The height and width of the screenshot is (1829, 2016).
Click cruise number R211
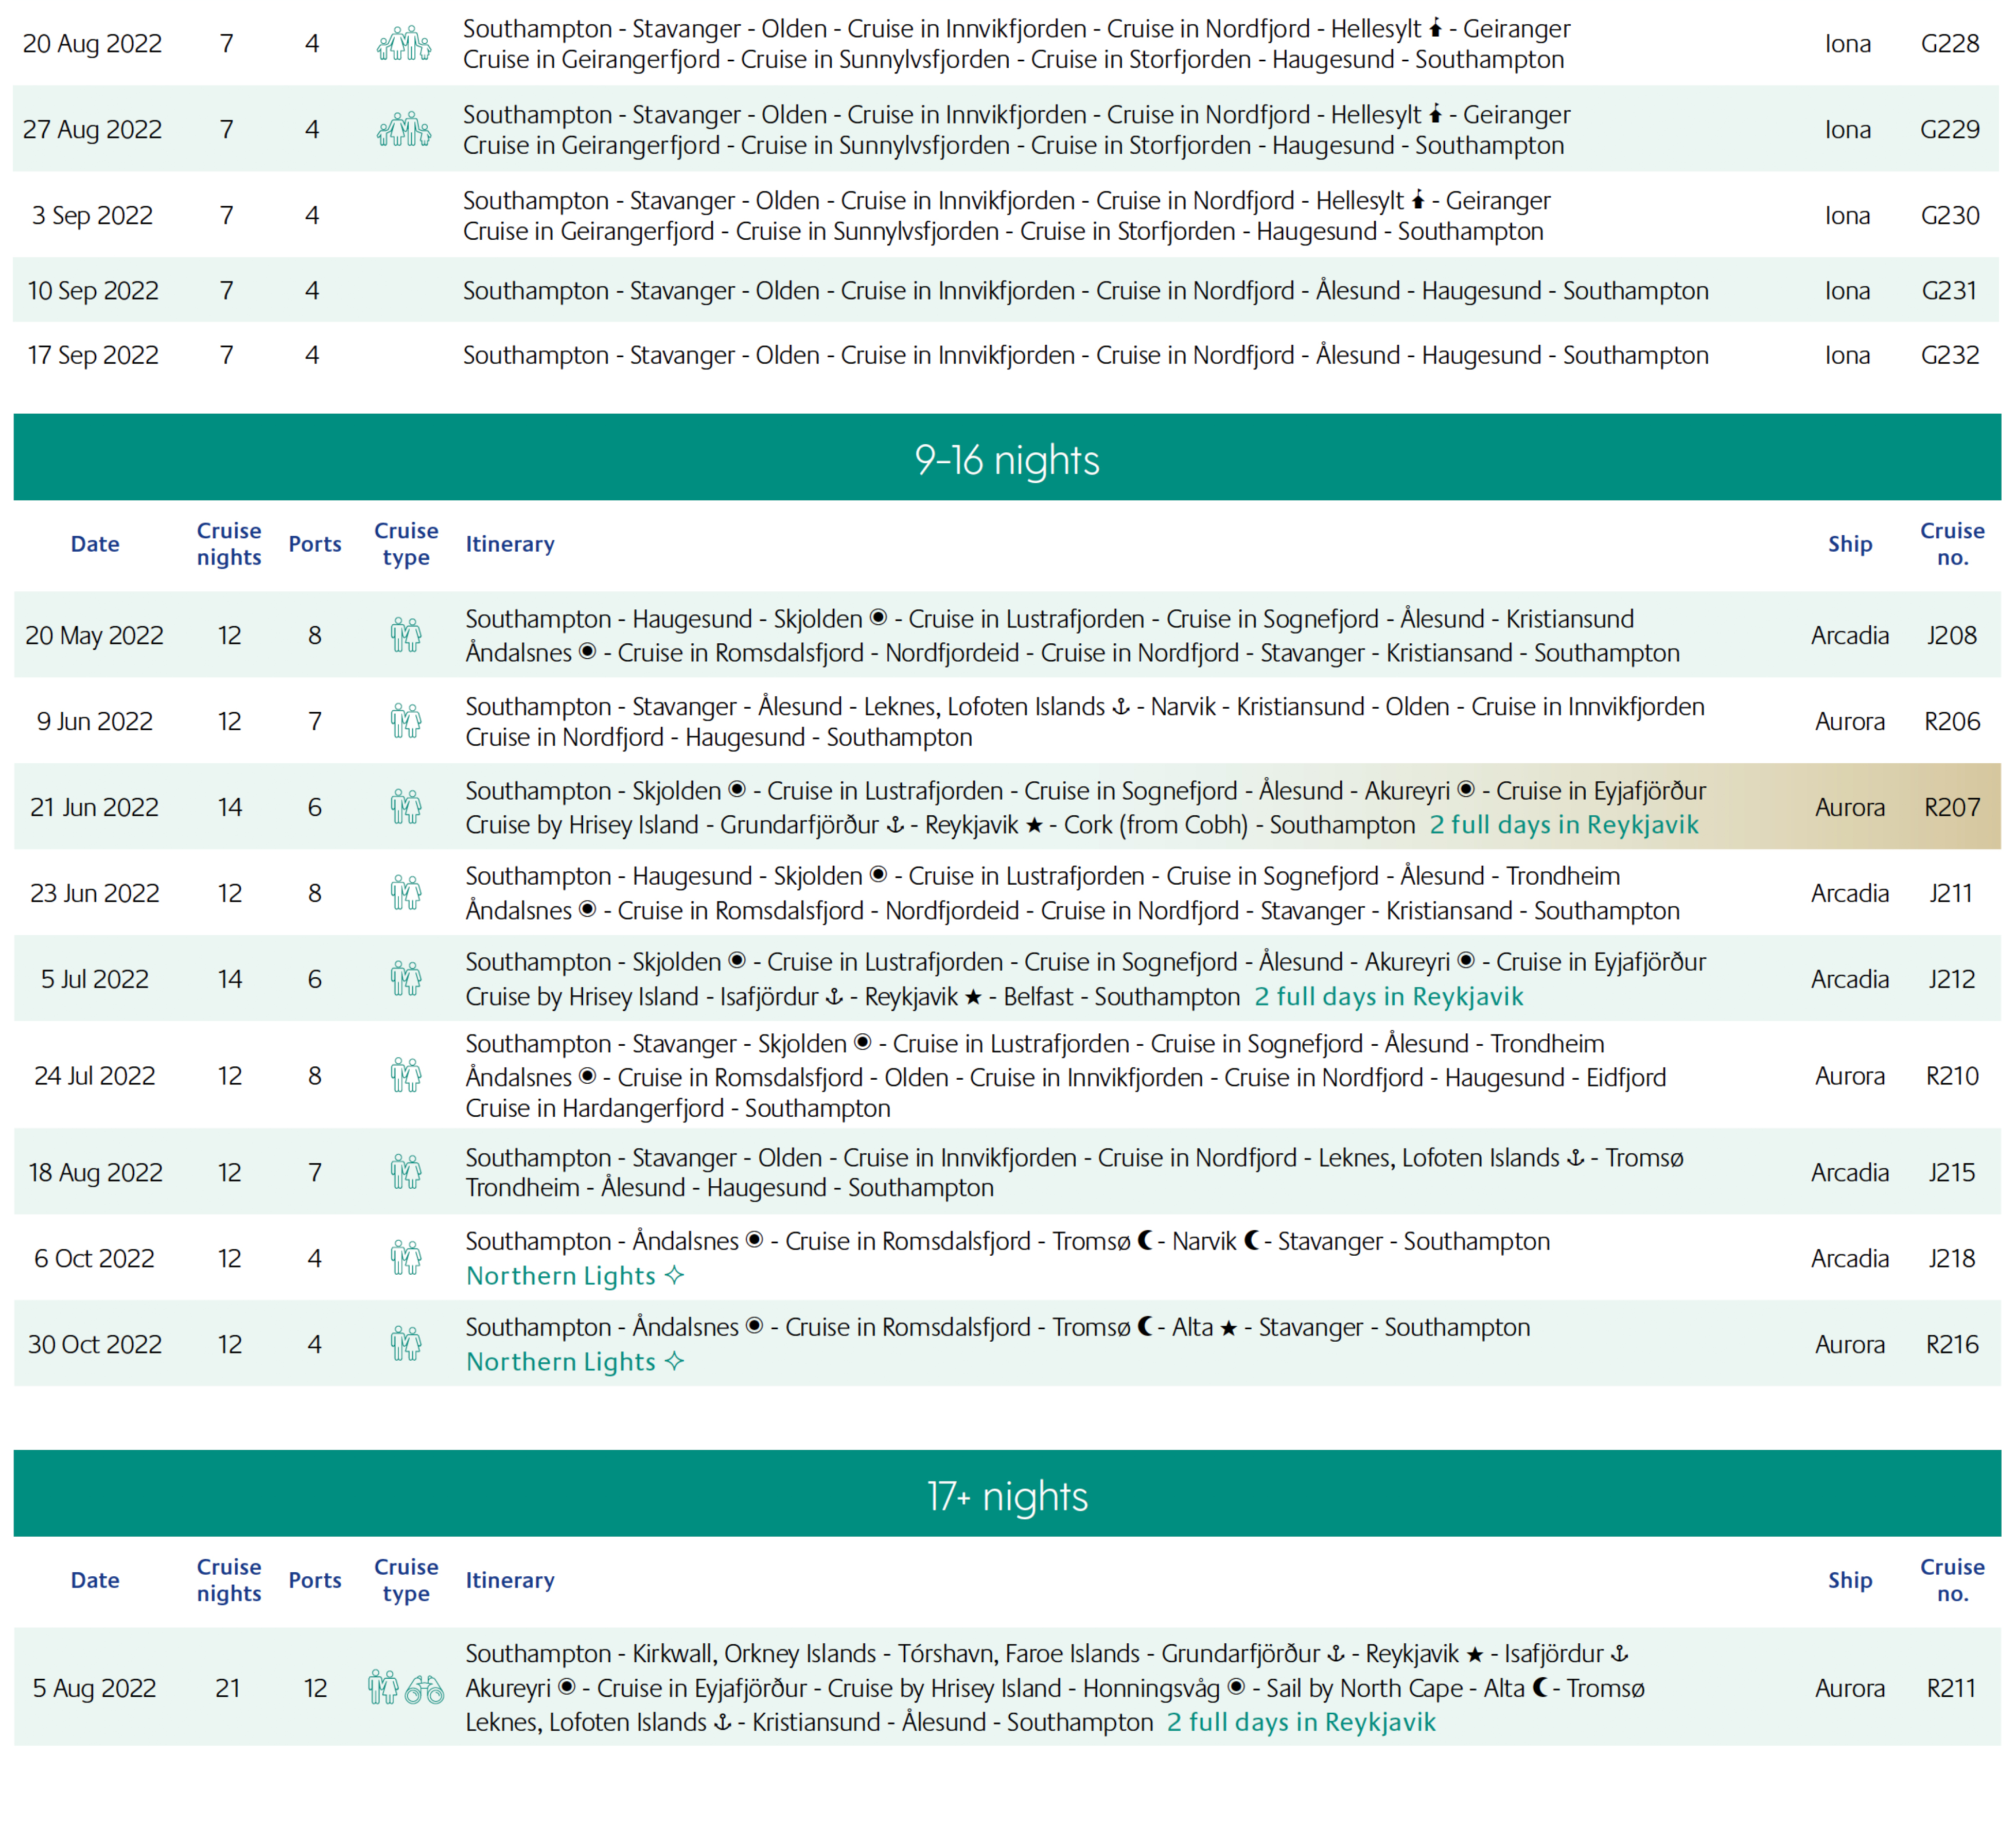pyautogui.click(x=1951, y=1688)
